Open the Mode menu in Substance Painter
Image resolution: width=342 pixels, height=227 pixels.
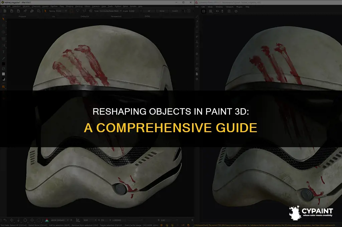[210, 7]
